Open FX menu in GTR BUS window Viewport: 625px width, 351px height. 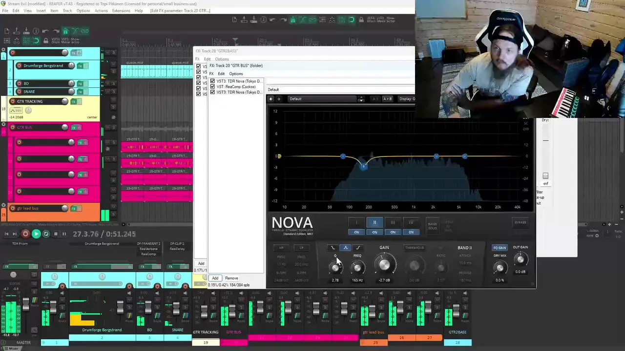[x=211, y=74]
